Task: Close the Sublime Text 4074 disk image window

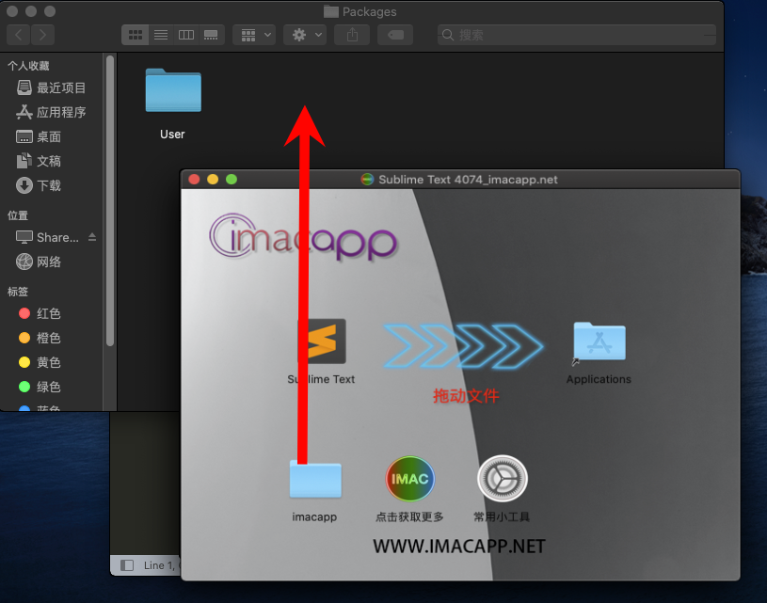Action: click(x=194, y=180)
